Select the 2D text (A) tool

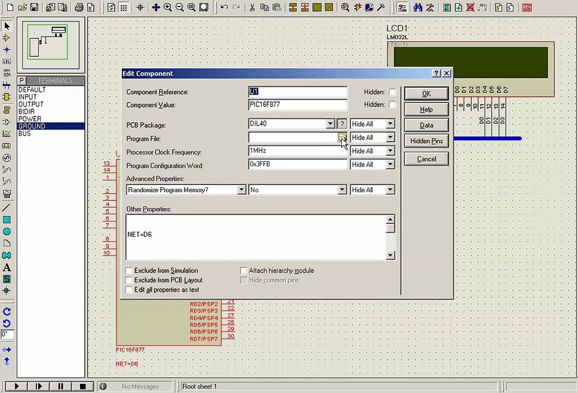[x=7, y=267]
